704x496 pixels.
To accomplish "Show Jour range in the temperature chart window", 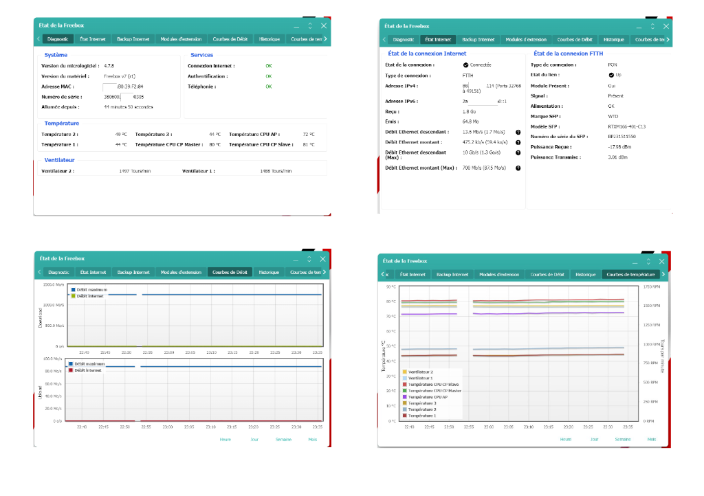I will 595,440.
